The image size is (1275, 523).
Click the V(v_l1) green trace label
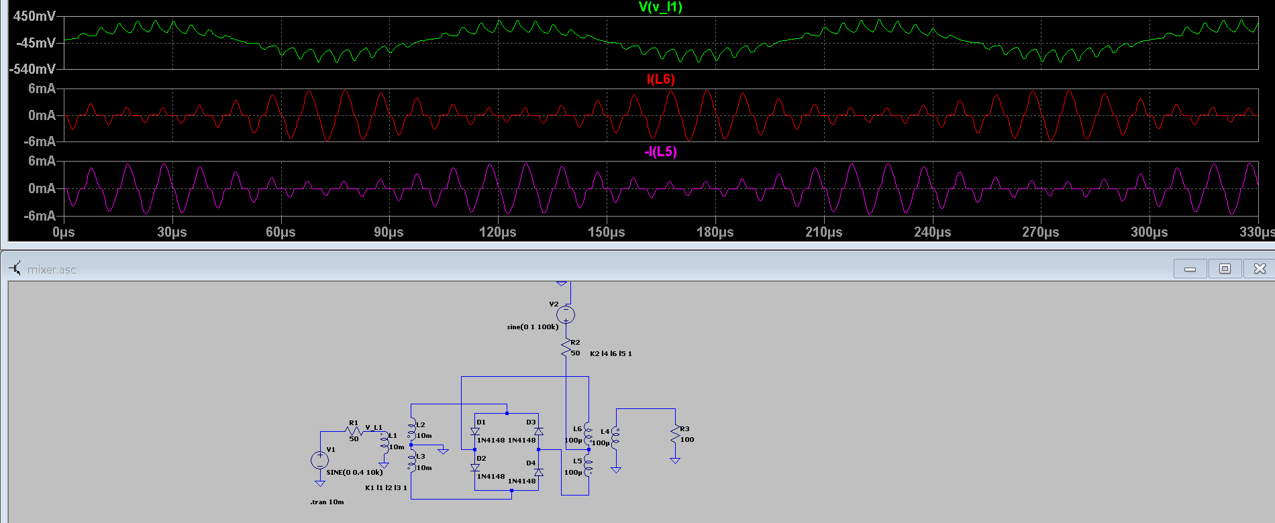pyautogui.click(x=660, y=7)
